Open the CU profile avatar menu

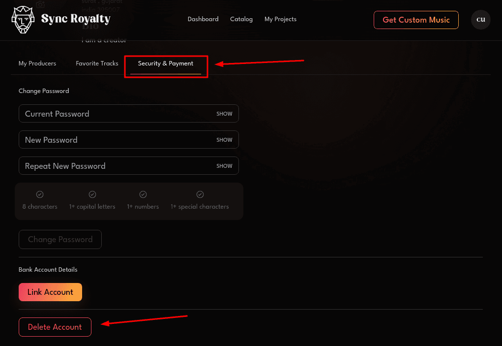pos(480,20)
